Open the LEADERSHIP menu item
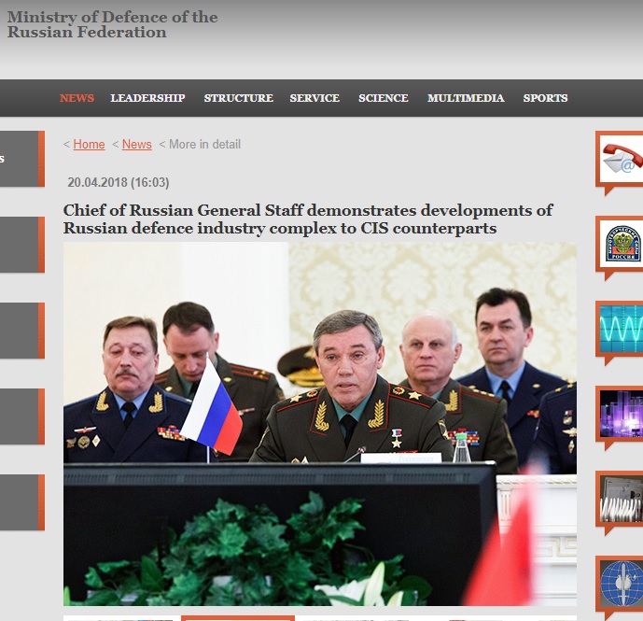This screenshot has height=621, width=643. tap(147, 98)
